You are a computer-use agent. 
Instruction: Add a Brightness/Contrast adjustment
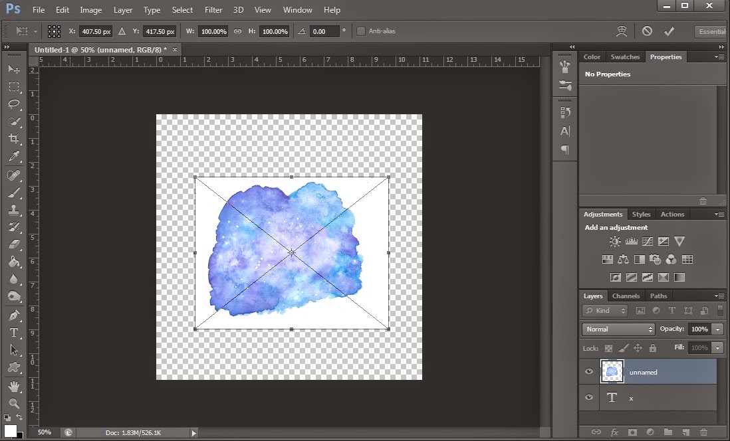point(615,242)
